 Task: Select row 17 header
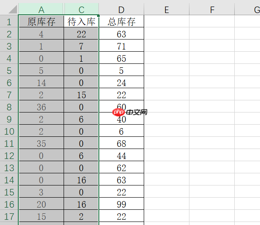[x=9, y=215]
